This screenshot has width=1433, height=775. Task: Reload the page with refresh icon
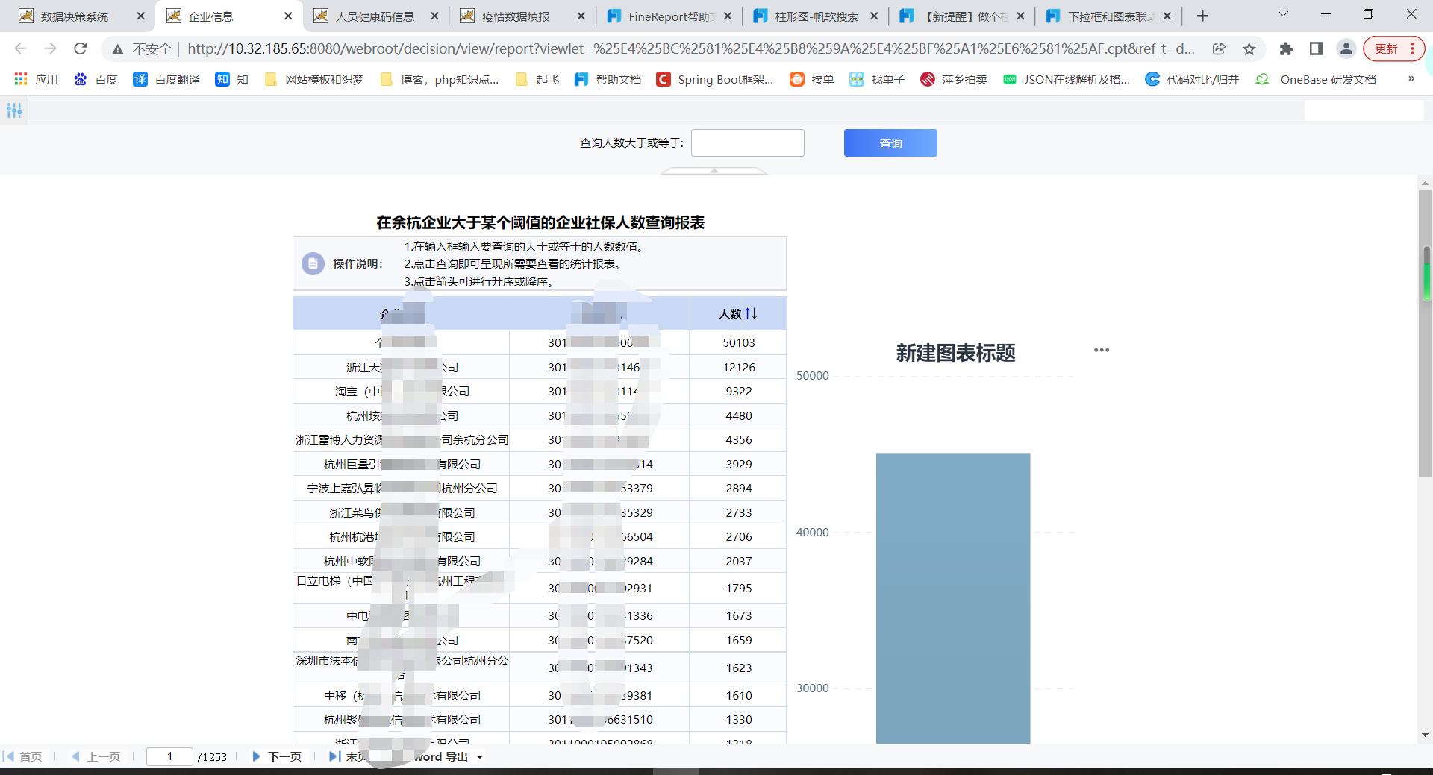coord(81,48)
